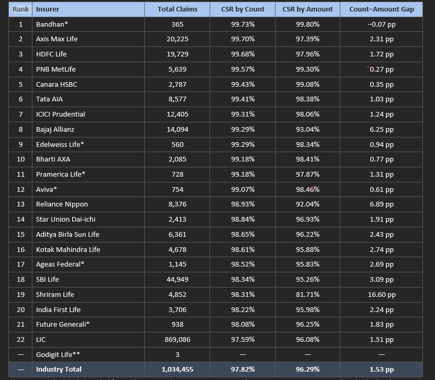Image resolution: width=435 pixels, height=380 pixels.
Task: Click gap value 3.09 pp
Action: point(382,280)
